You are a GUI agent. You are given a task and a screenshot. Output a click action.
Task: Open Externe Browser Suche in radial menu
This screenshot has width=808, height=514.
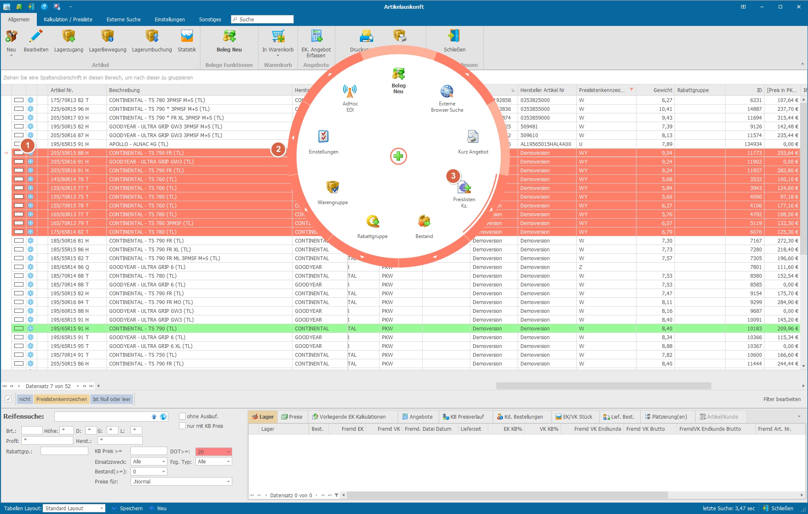click(x=447, y=98)
